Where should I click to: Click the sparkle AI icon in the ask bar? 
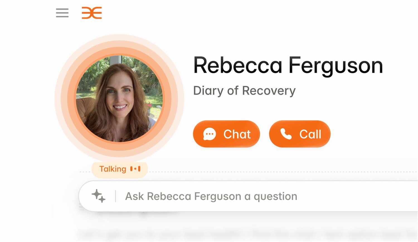[x=99, y=196]
